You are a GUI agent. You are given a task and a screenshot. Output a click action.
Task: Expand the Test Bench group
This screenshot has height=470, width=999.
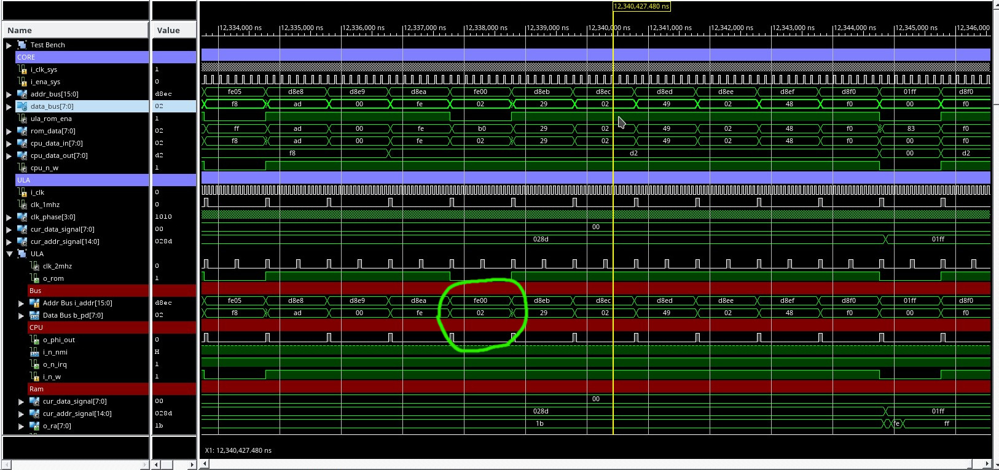[9, 45]
